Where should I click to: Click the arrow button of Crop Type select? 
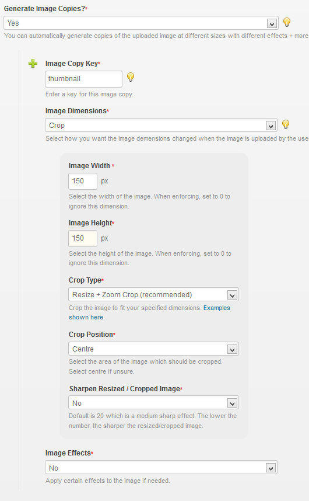click(232, 295)
